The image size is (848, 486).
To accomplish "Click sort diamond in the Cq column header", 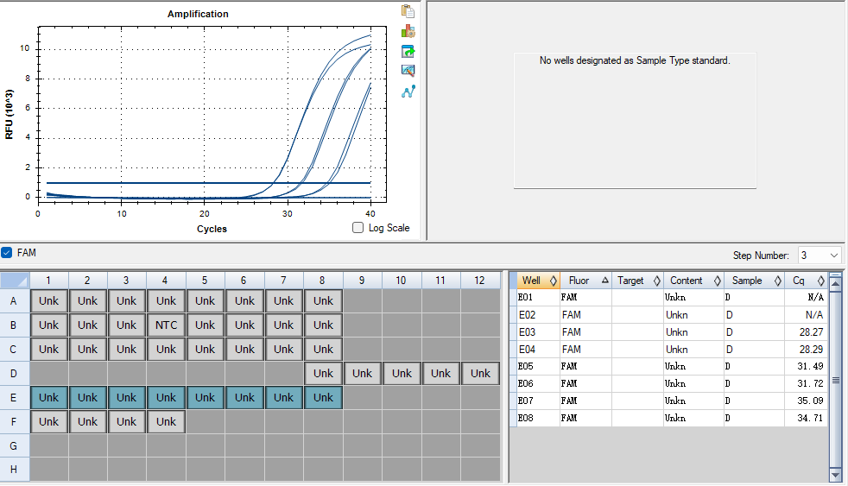I will click(x=821, y=281).
